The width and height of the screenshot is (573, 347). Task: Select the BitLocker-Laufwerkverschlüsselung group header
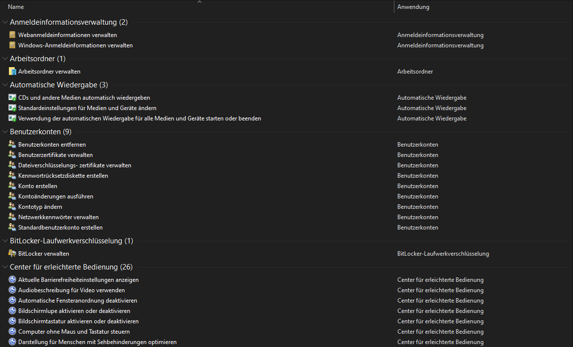point(72,241)
